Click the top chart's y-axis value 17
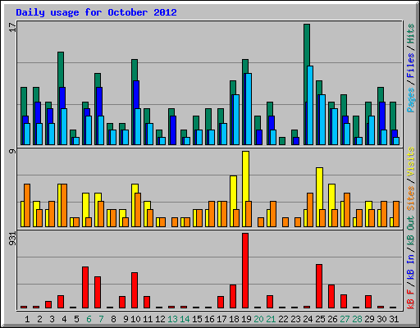 click(x=12, y=27)
